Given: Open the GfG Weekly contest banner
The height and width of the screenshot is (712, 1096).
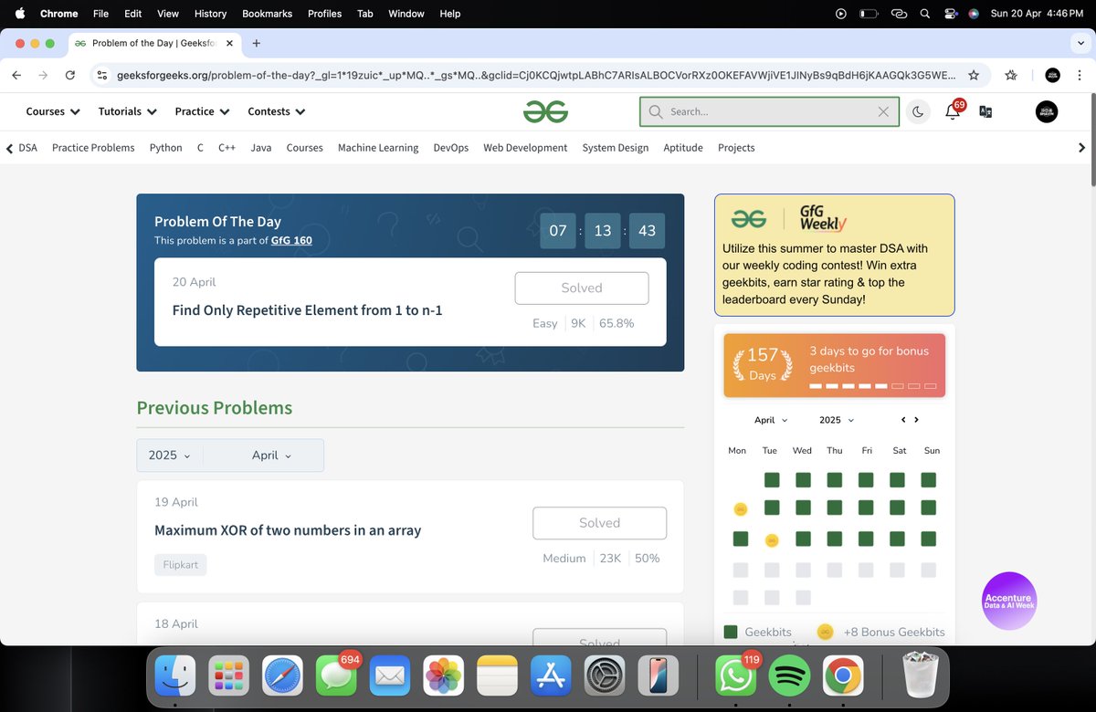Looking at the screenshot, I should click(x=835, y=255).
